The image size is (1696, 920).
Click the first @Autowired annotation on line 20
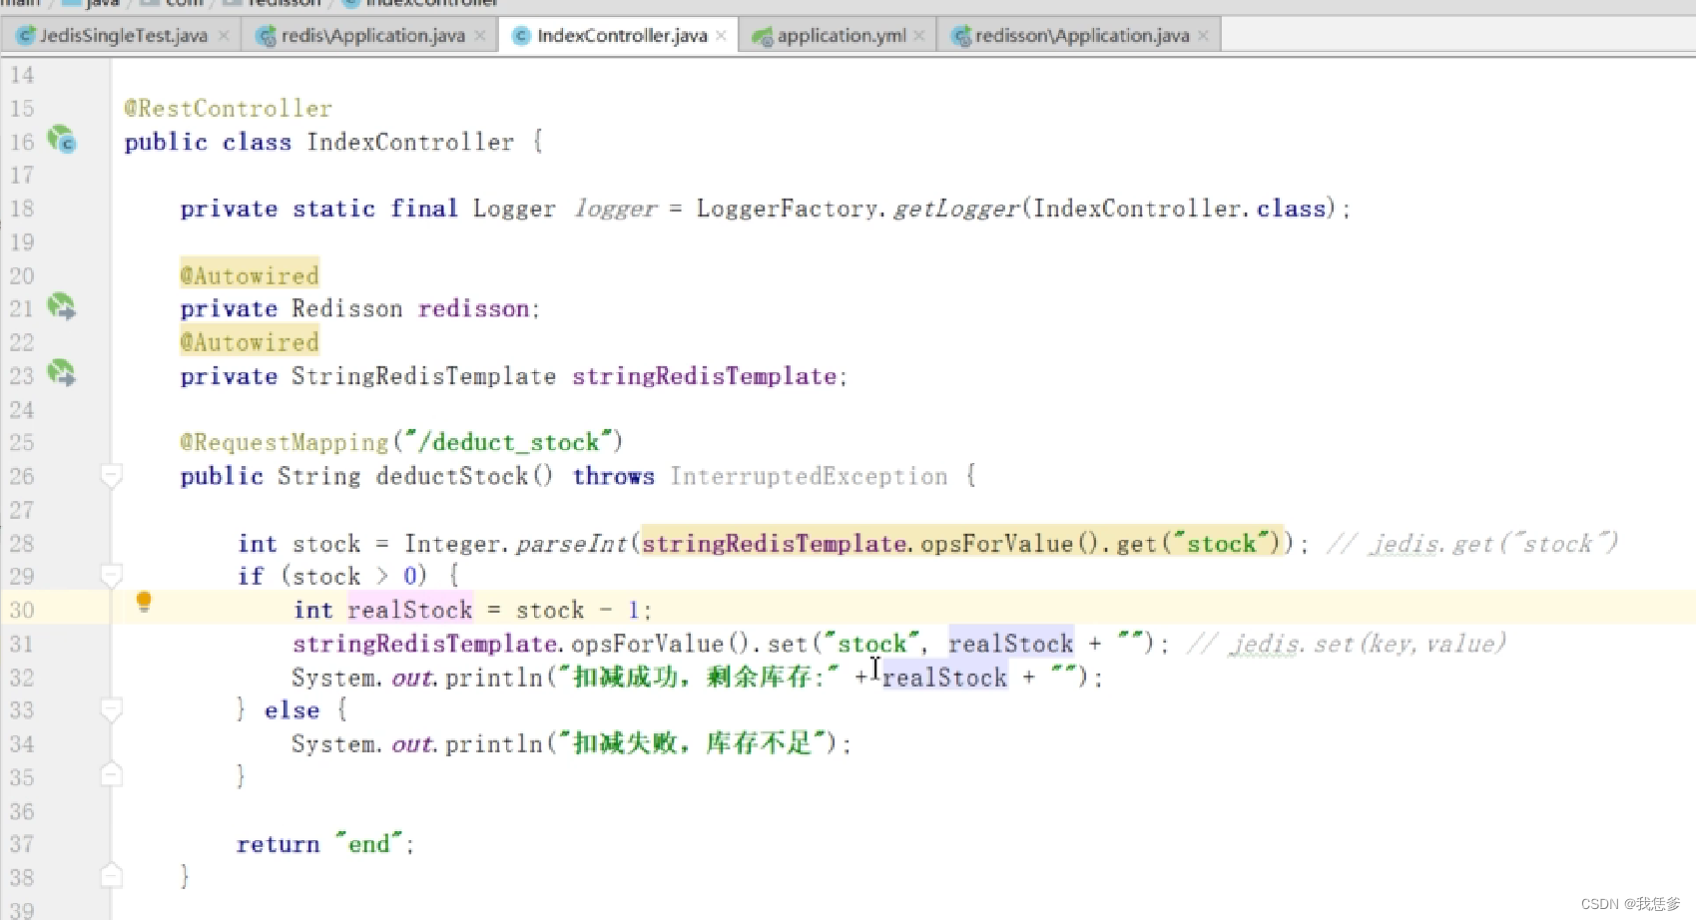click(250, 275)
